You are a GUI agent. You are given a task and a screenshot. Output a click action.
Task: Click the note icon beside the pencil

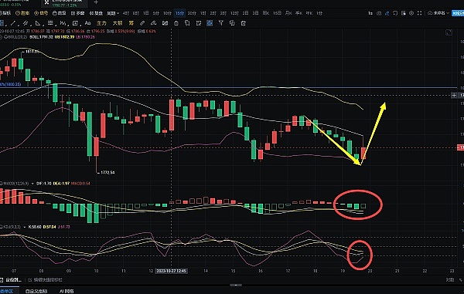click(x=395, y=13)
